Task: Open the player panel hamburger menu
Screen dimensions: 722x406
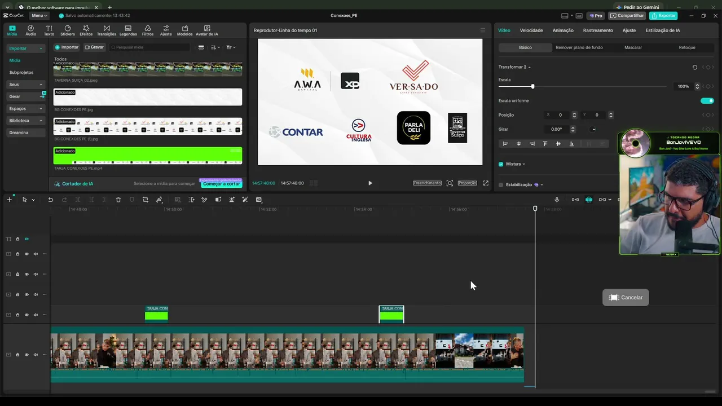Action: point(482,30)
